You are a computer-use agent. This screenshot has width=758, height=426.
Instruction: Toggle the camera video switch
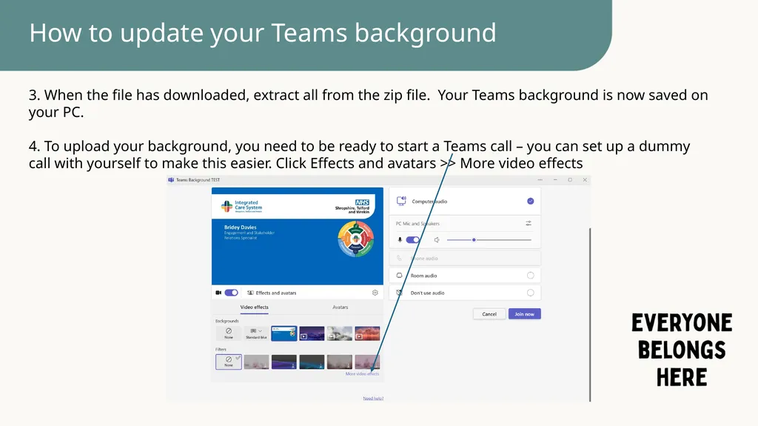pyautogui.click(x=231, y=293)
